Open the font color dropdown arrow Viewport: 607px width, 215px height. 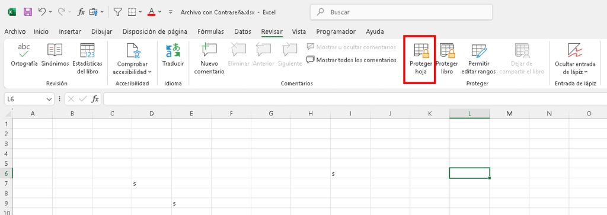pyautogui.click(x=160, y=12)
